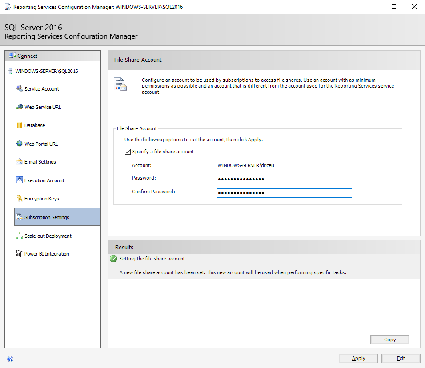Copy the results with Copy button
The image size is (425, 368).
click(390, 340)
